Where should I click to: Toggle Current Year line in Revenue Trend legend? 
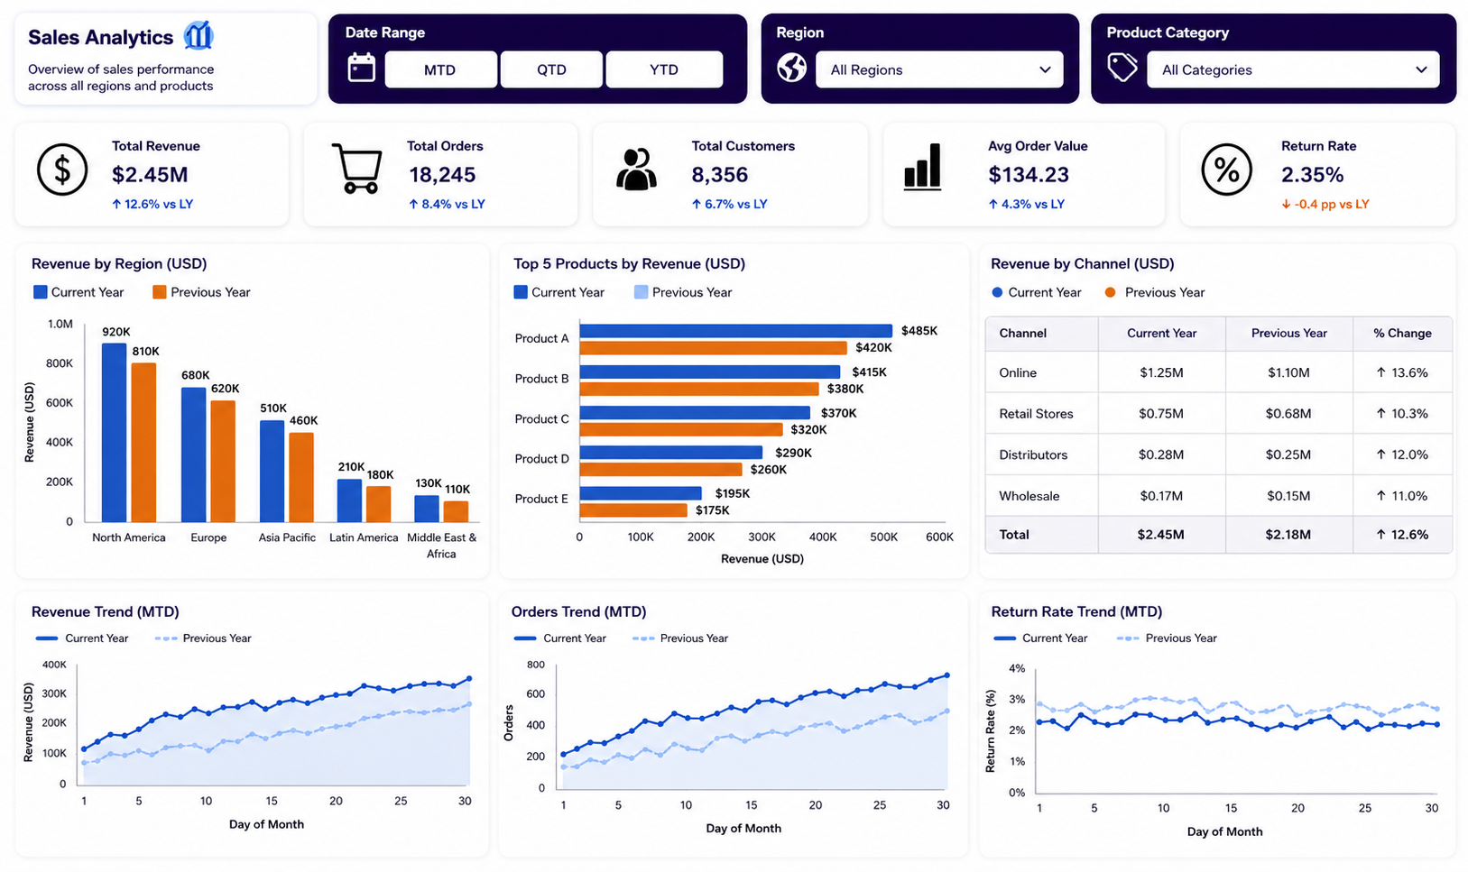tap(47, 638)
